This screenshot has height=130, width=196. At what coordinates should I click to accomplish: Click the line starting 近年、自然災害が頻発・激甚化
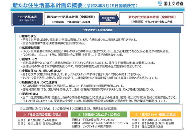pyautogui.click(x=99, y=97)
